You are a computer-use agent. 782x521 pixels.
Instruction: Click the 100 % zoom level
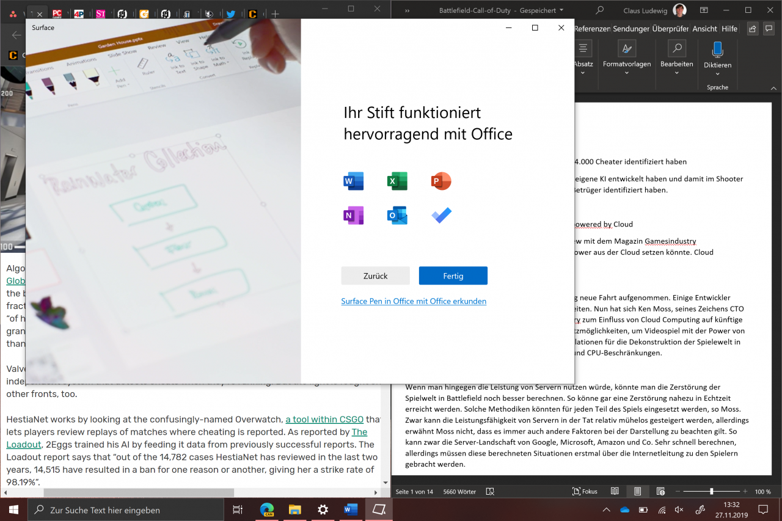point(762,492)
